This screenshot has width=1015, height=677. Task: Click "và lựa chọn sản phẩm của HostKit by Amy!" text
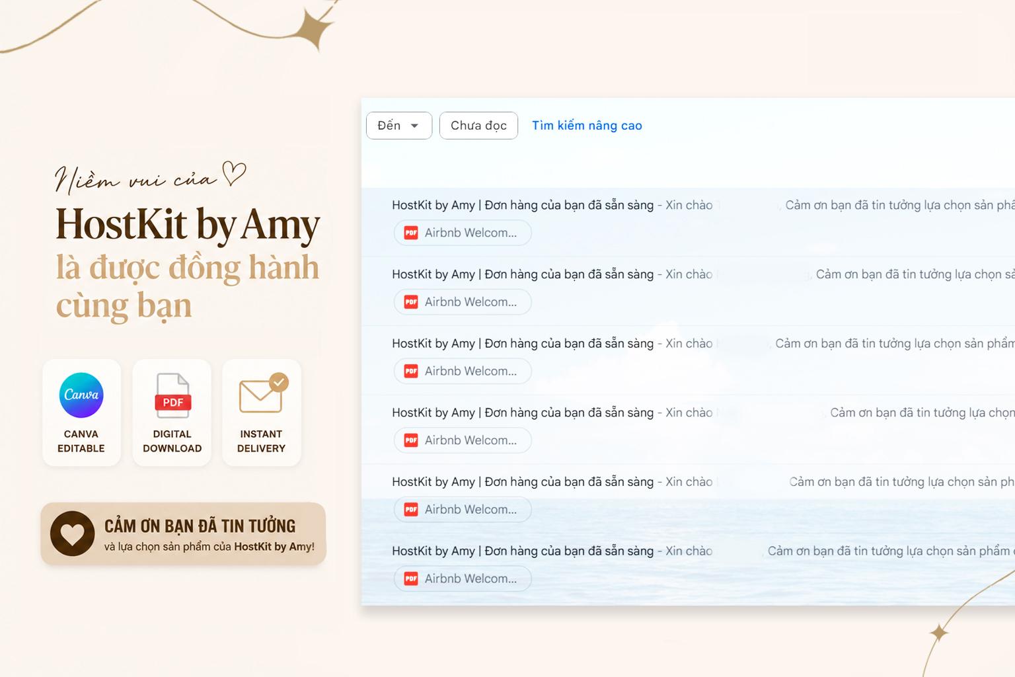[209, 547]
